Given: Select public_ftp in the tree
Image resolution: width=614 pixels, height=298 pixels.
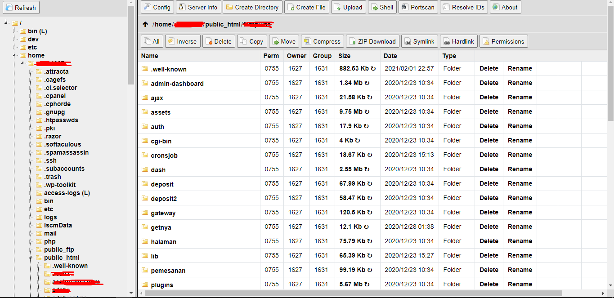Looking at the screenshot, I should coord(59,249).
